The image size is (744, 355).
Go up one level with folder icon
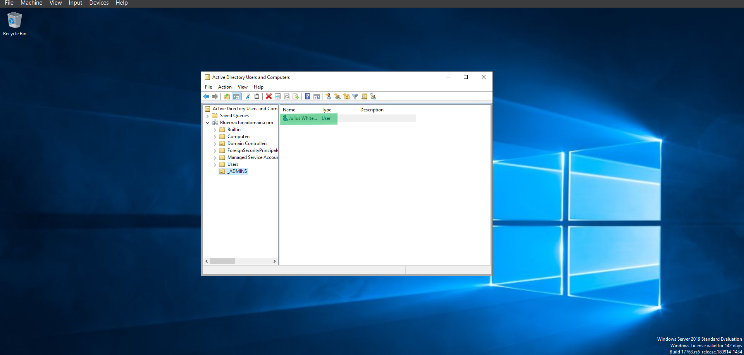pyautogui.click(x=227, y=96)
